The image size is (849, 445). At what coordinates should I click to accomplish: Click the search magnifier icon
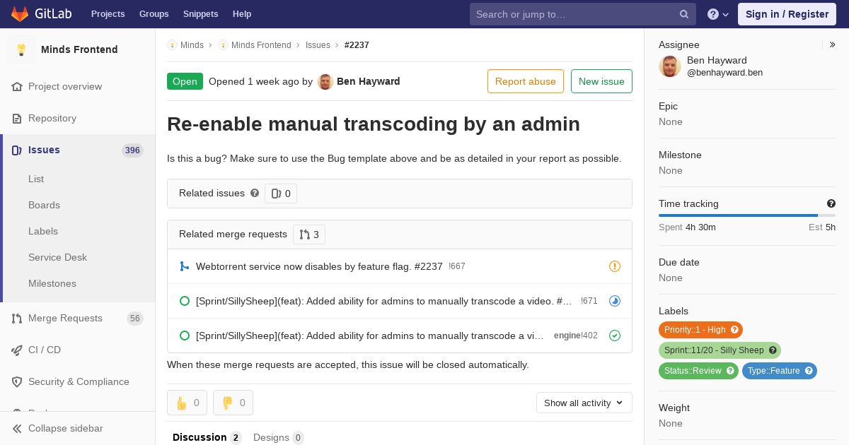(x=684, y=14)
